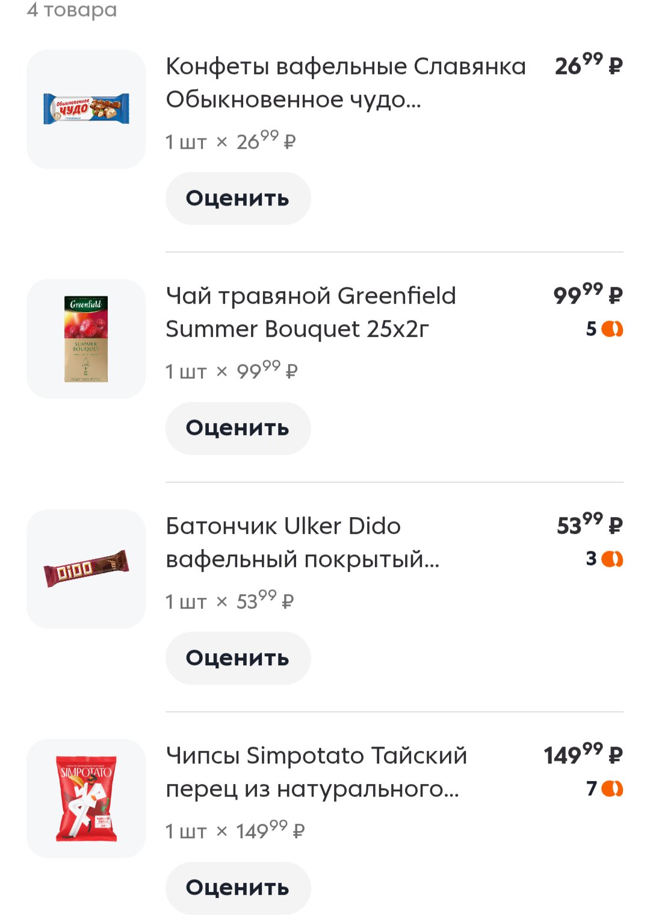Image resolution: width=650 pixels, height=922 pixels.
Task: Tap the 99.99 ₽ price of Greenfield tea
Action: 588,294
